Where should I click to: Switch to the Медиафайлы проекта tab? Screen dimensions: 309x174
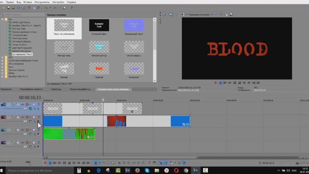coord(31,89)
